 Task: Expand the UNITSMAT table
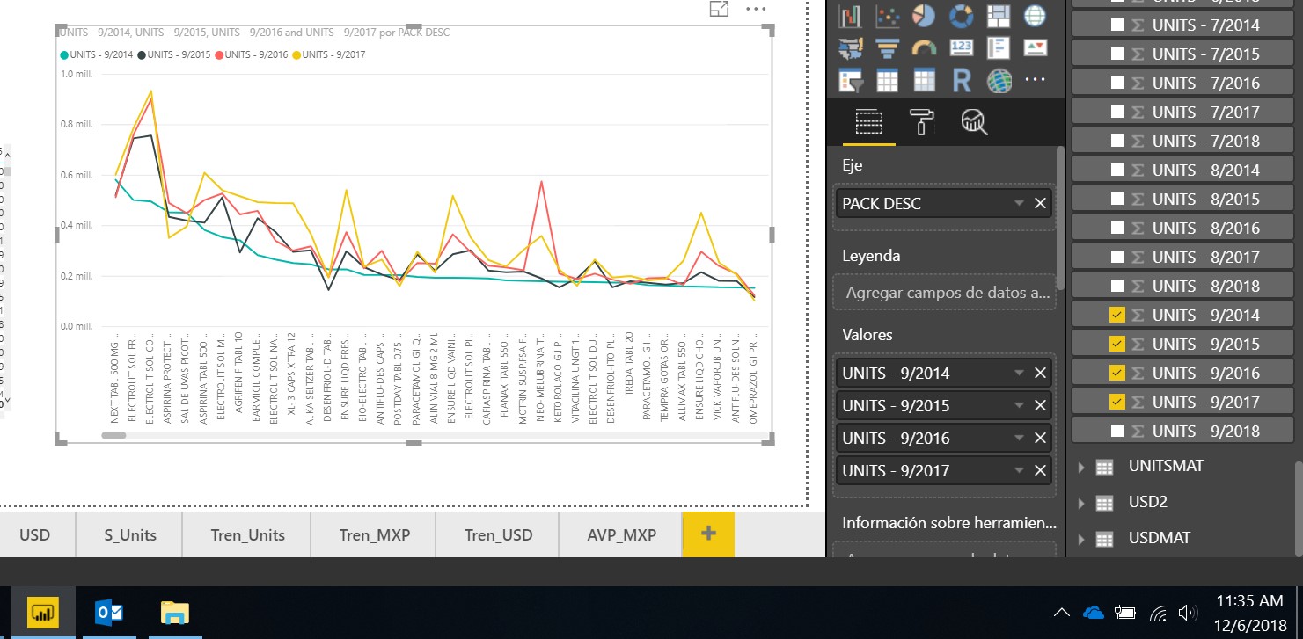[x=1081, y=467]
